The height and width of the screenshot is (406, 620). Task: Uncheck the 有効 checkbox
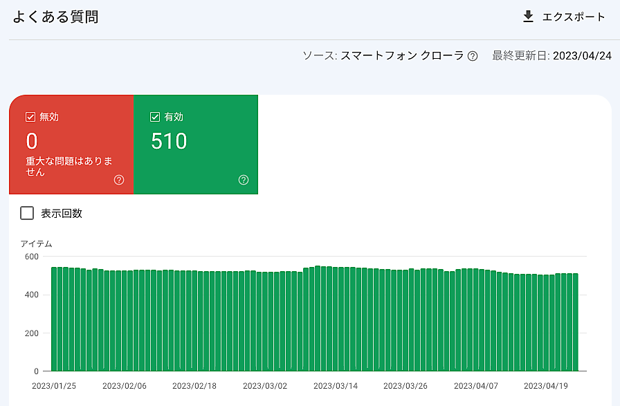[x=155, y=117]
